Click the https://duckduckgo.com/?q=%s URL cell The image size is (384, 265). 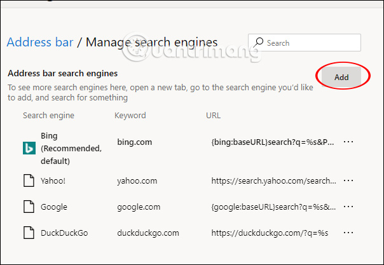coord(270,233)
